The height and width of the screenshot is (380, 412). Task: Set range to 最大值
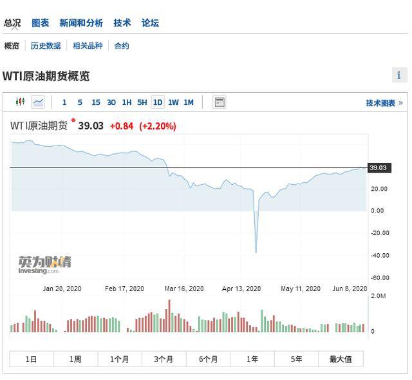(x=341, y=359)
